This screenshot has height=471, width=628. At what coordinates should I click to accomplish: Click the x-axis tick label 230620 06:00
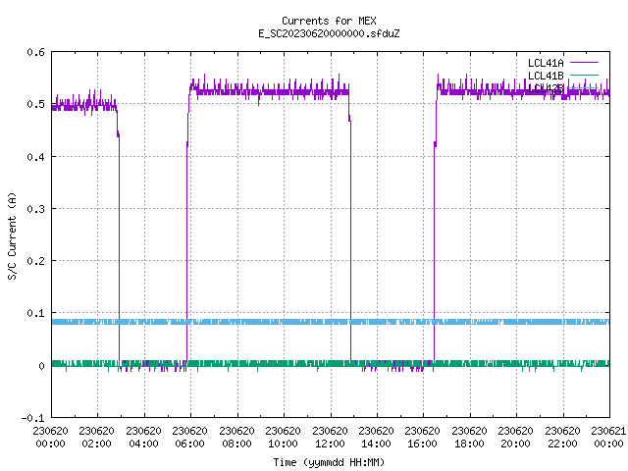190,438
